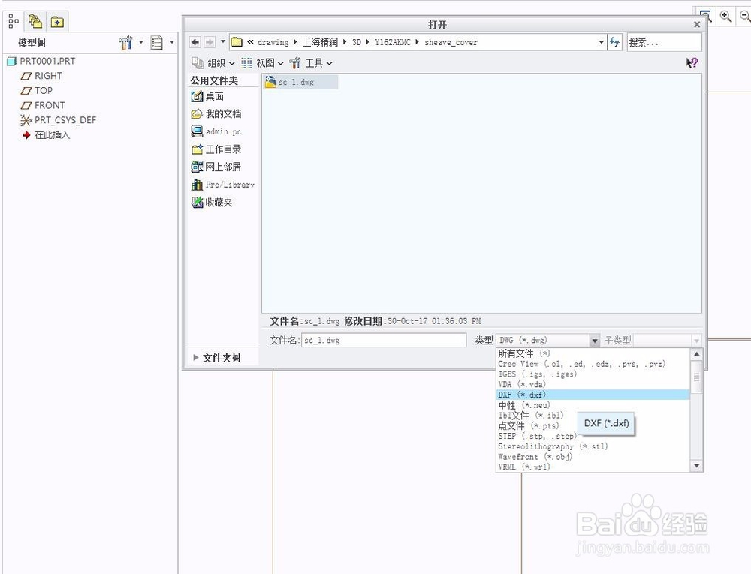Click Y162AKMC path segment
751x574 pixels.
(393, 42)
